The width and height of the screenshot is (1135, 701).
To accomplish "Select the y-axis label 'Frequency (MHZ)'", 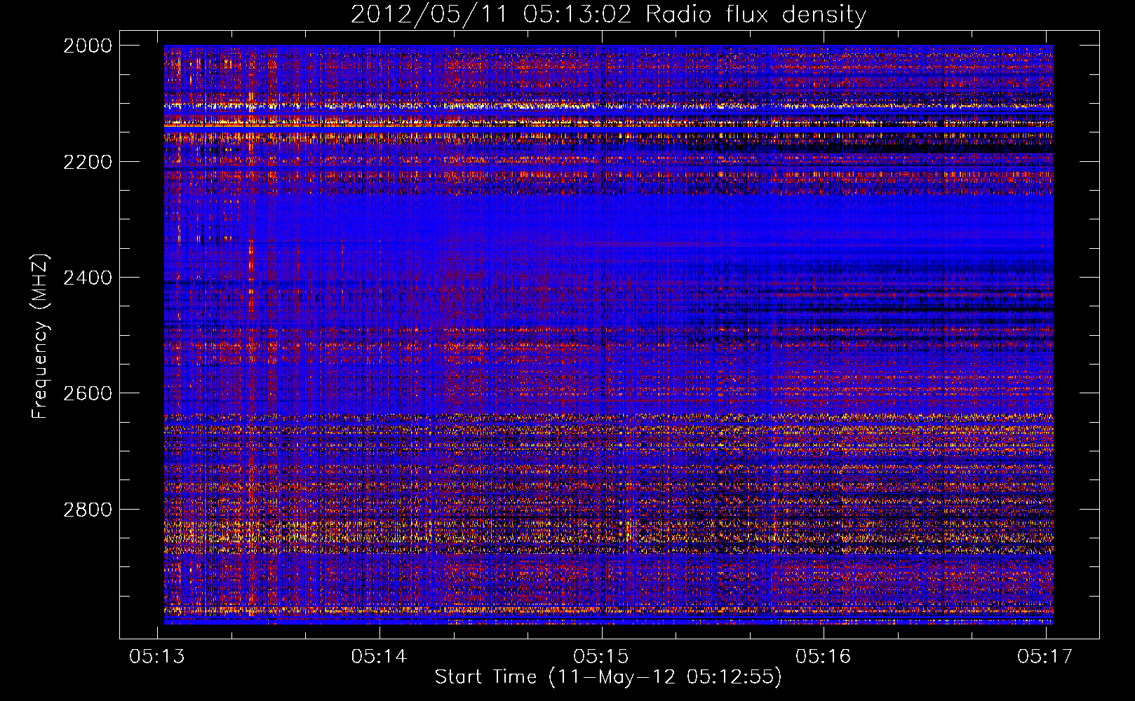I will point(40,336).
